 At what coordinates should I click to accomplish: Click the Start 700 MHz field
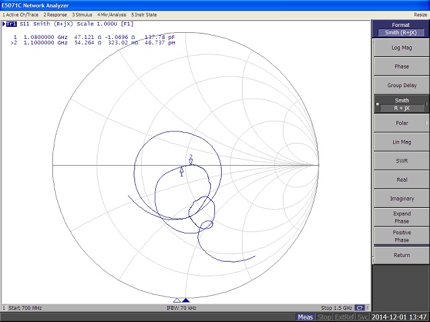click(x=26, y=308)
